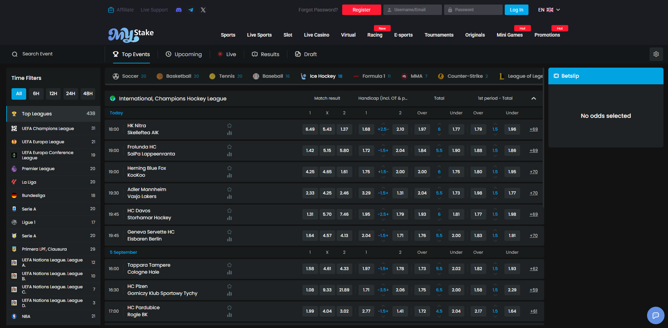
Task: Favorite the Adler Mannheim match star
Action: pyautogui.click(x=229, y=189)
